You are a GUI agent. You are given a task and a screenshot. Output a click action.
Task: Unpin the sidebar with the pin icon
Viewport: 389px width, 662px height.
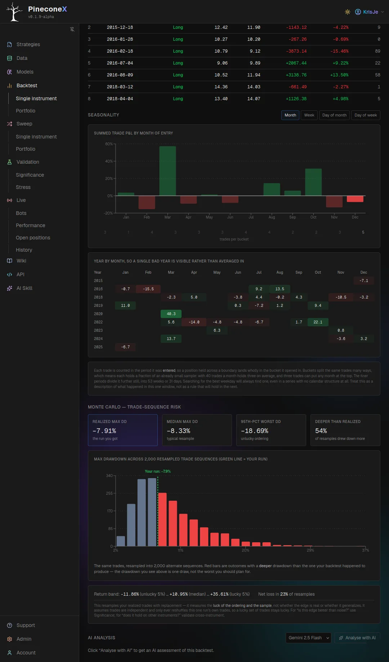click(x=72, y=29)
